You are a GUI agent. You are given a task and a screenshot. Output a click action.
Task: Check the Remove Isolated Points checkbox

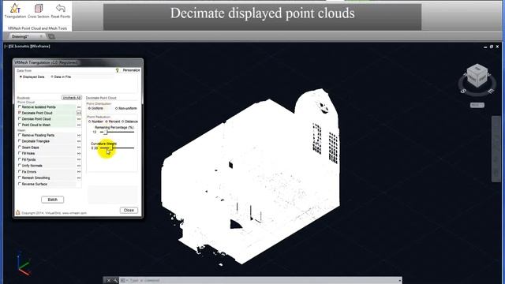click(x=20, y=106)
